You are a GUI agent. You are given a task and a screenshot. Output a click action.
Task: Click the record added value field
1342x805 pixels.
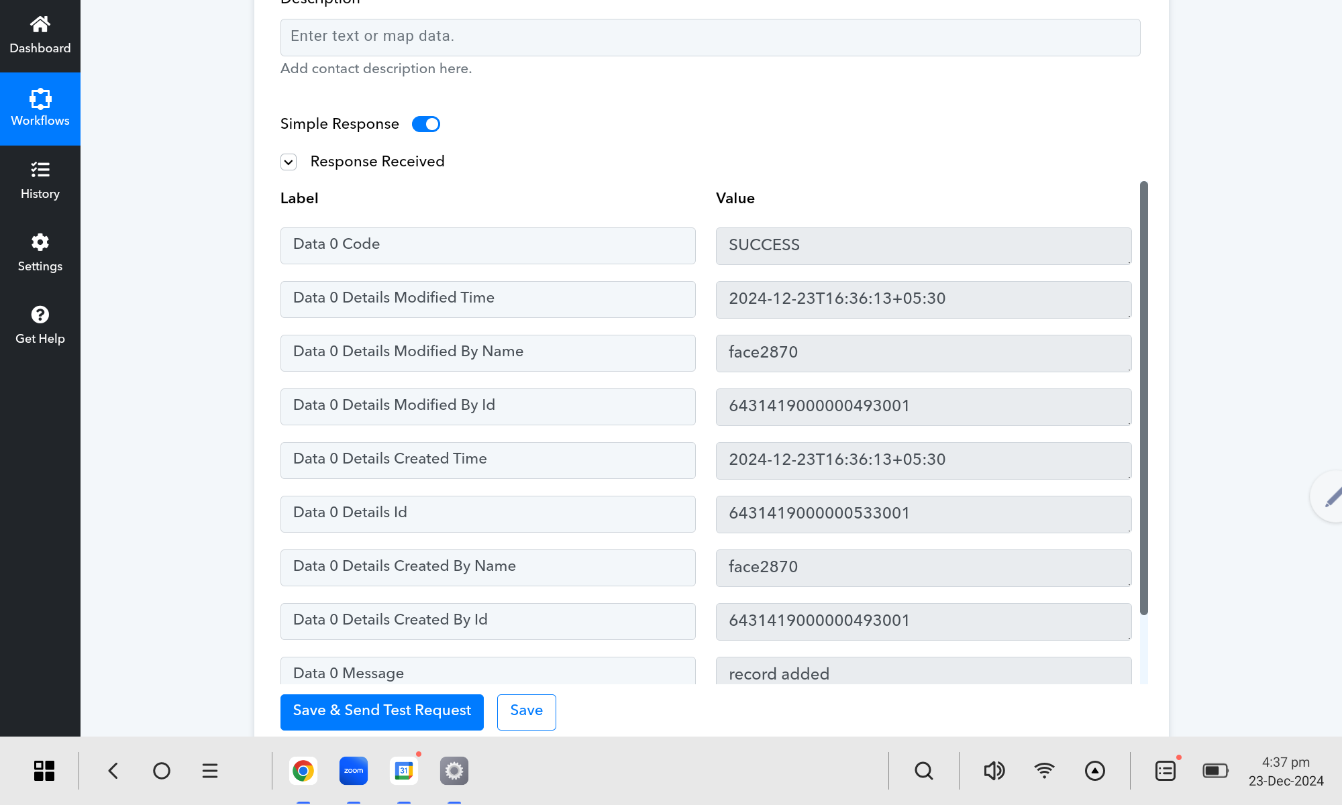click(x=924, y=671)
